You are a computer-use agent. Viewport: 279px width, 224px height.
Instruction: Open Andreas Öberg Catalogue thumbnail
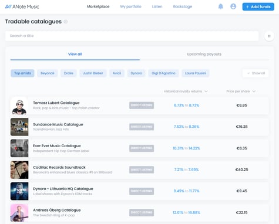tap(19, 213)
